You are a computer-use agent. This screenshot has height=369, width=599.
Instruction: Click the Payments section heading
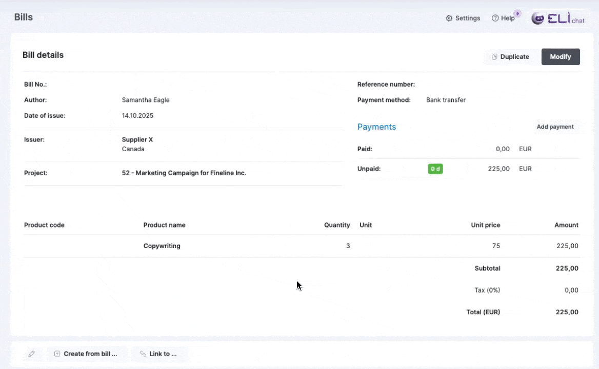point(376,127)
